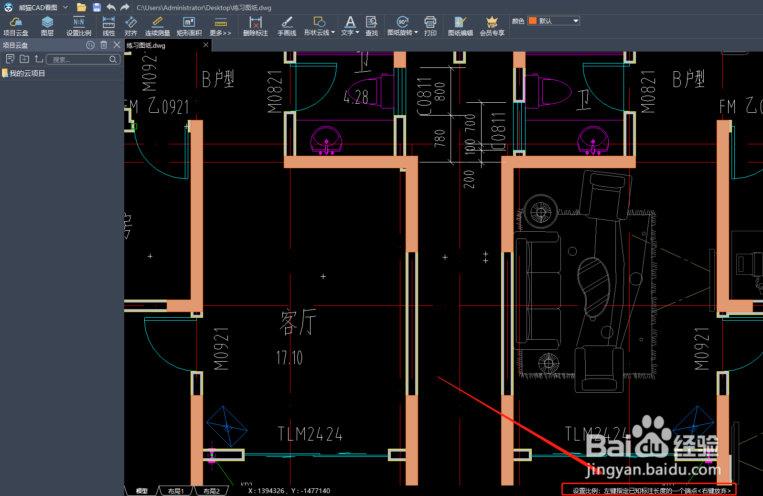Image resolution: width=763 pixels, height=496 pixels.
Task: Click the panda app logo icon
Action: [8, 7]
